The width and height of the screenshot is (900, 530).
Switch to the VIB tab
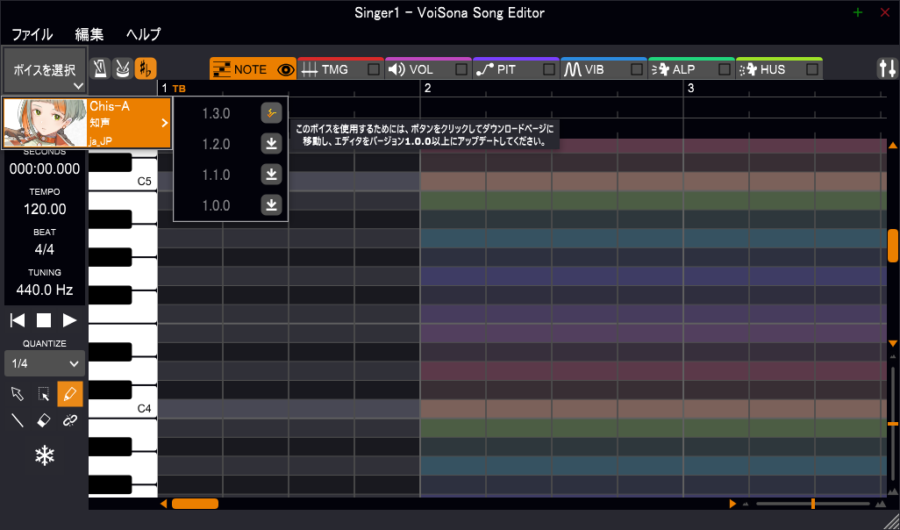pos(604,69)
